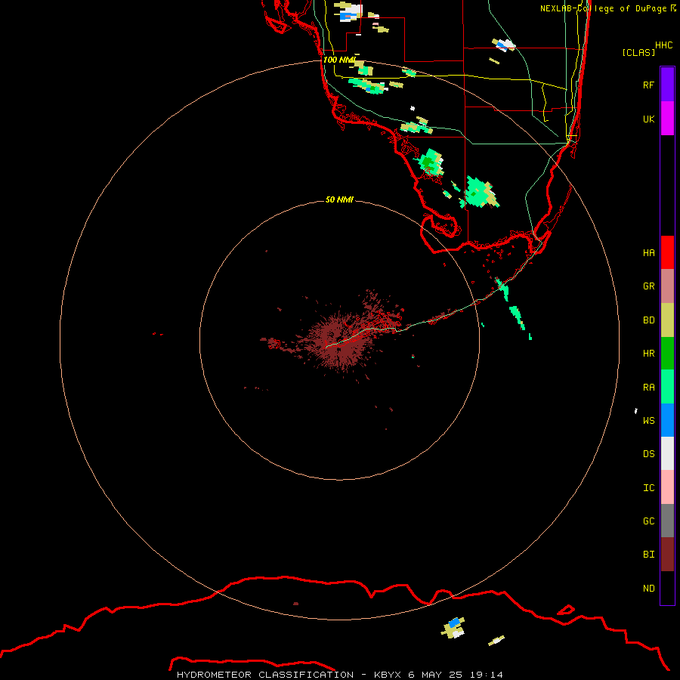Screen dimensions: 680x680
Task: Click the brown biological scatter cluster at radar center
Action: [338, 342]
